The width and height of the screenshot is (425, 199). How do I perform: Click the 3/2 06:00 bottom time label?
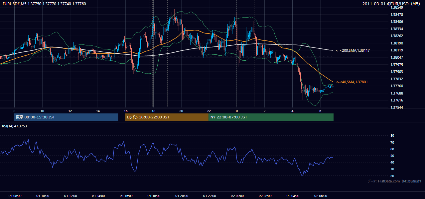(320, 196)
